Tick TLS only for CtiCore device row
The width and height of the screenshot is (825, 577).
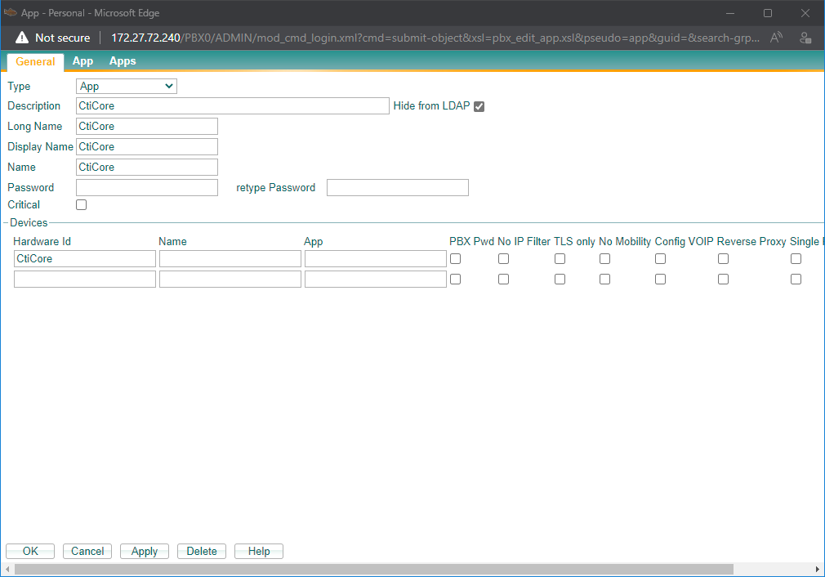tap(560, 259)
